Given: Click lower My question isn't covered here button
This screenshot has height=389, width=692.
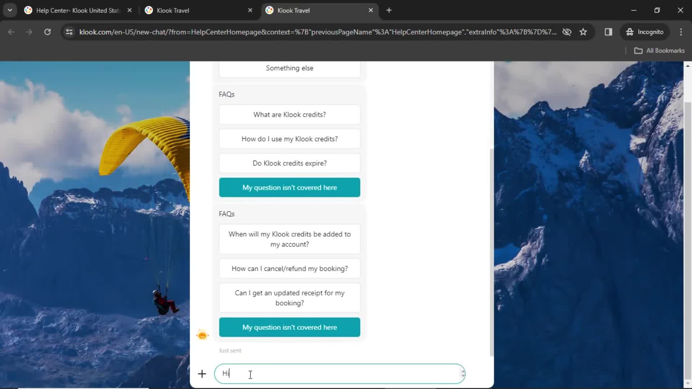Looking at the screenshot, I should 289,327.
